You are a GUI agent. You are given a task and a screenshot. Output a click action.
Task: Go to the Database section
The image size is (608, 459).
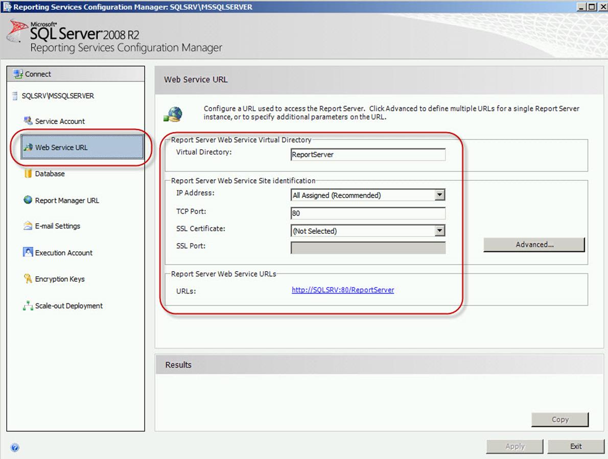(50, 174)
